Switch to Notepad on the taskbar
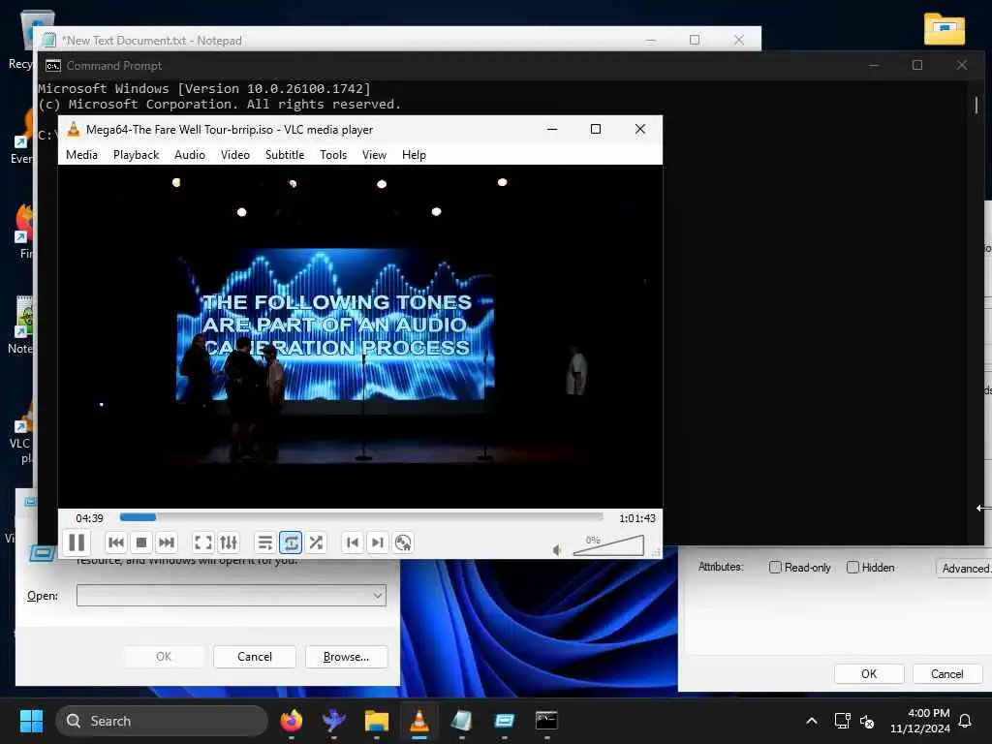This screenshot has height=744, width=992. point(462,721)
